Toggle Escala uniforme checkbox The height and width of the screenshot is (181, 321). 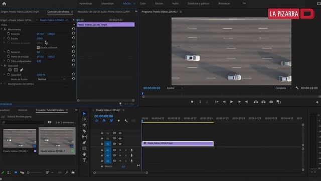click(x=38, y=48)
